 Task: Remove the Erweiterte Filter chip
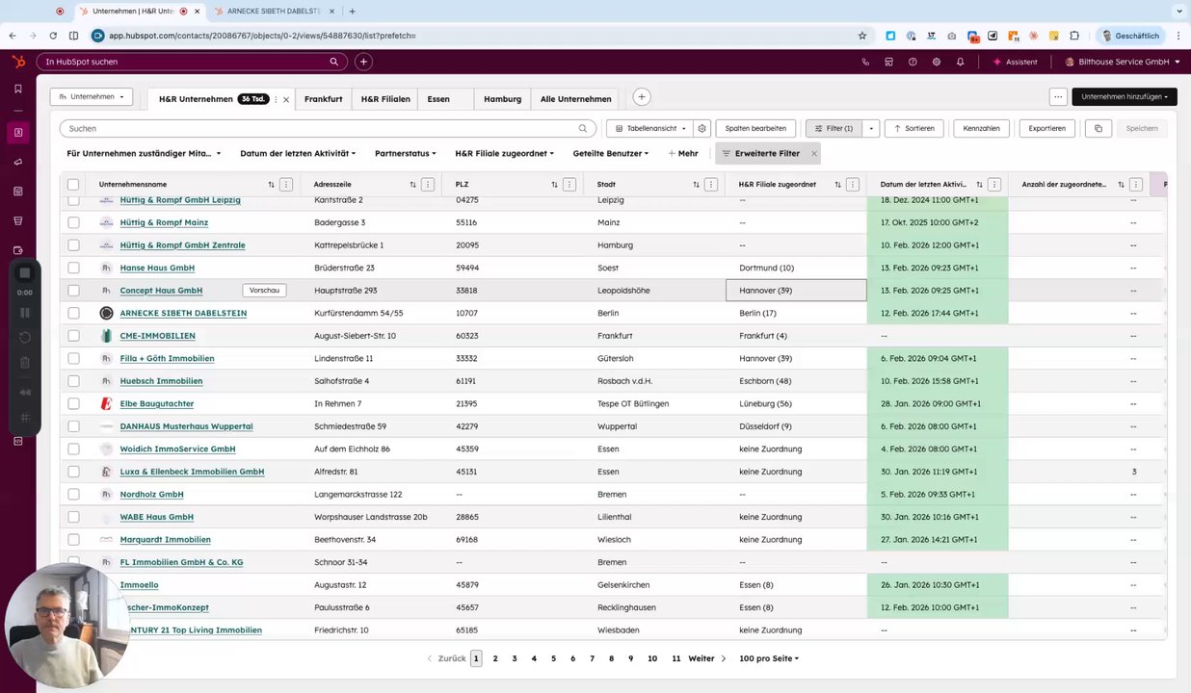[x=813, y=153]
